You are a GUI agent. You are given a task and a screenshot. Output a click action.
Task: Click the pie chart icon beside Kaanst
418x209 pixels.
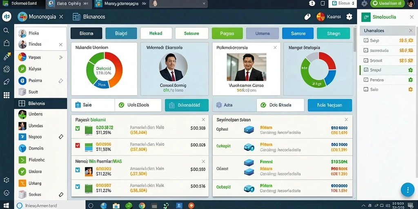click(320, 17)
